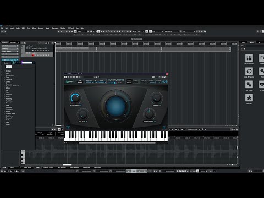Open the Input Type dropdown in Auto-Tune
264x198 pixels.
(90, 82)
